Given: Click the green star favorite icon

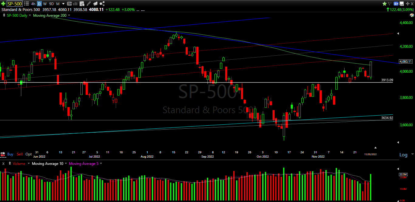Looking at the screenshot, I should pyautogui.click(x=385, y=4).
